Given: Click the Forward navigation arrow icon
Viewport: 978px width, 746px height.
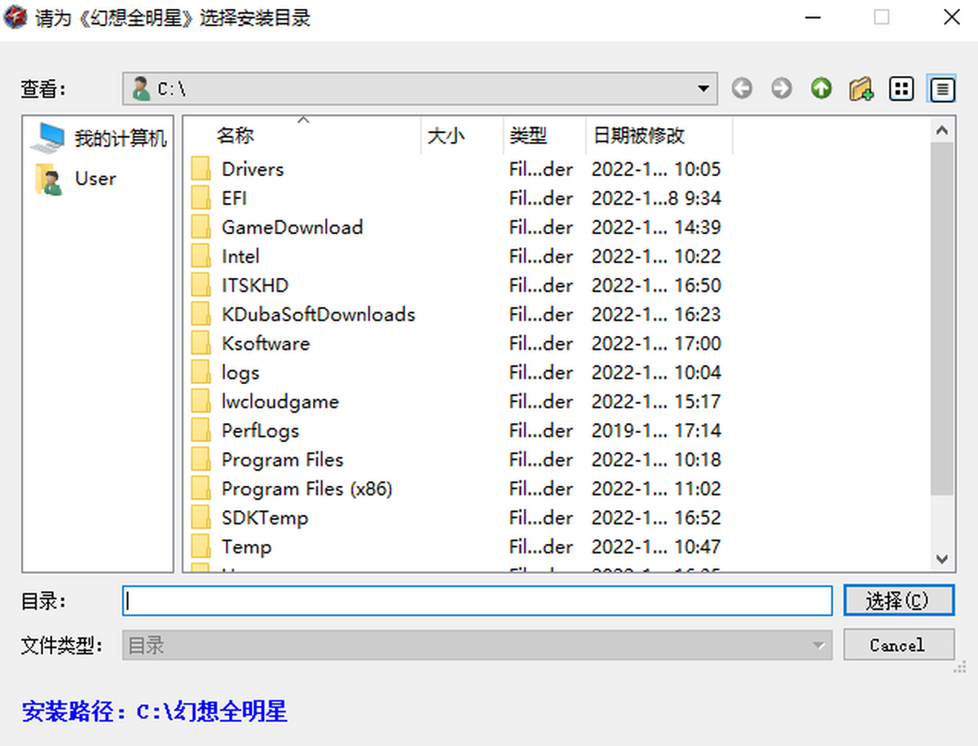Looking at the screenshot, I should 782,88.
